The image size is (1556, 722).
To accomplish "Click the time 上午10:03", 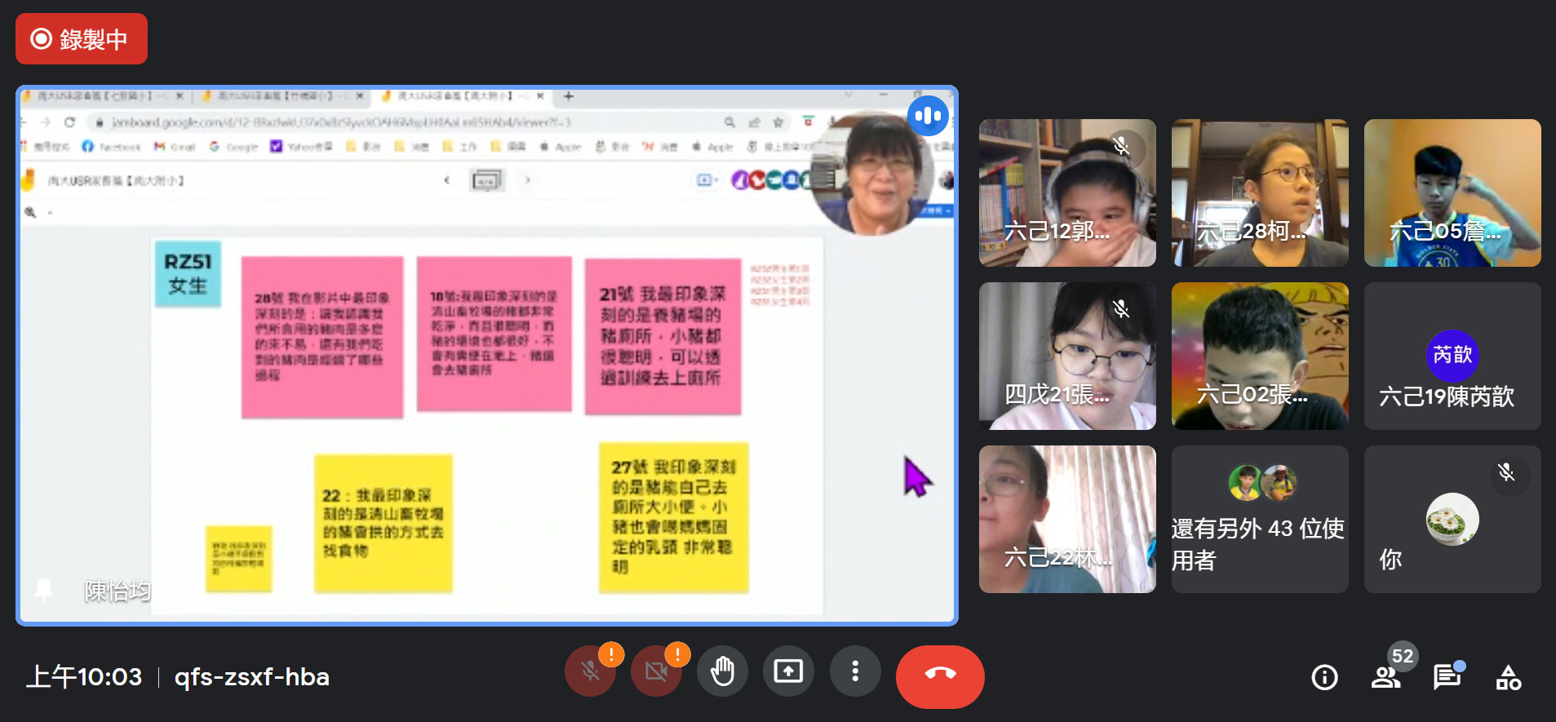I will [84, 677].
